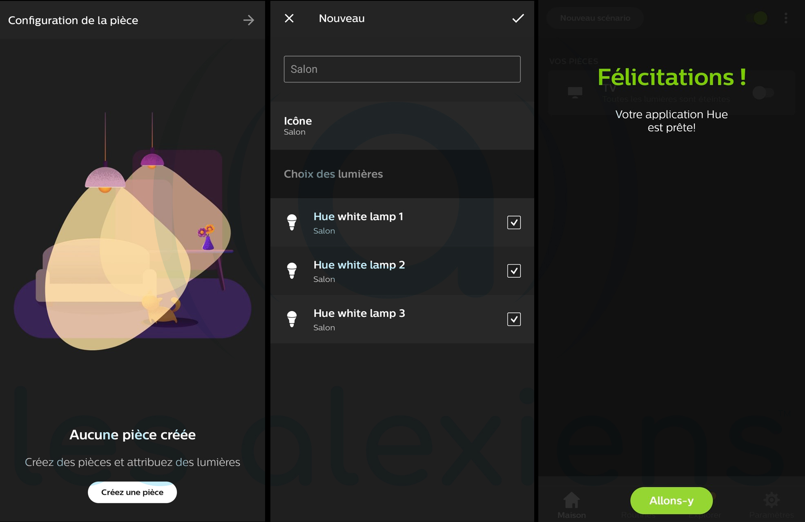Toggle checkbox for Hue white lamp 3
Viewport: 805px width, 522px height.
(512, 319)
